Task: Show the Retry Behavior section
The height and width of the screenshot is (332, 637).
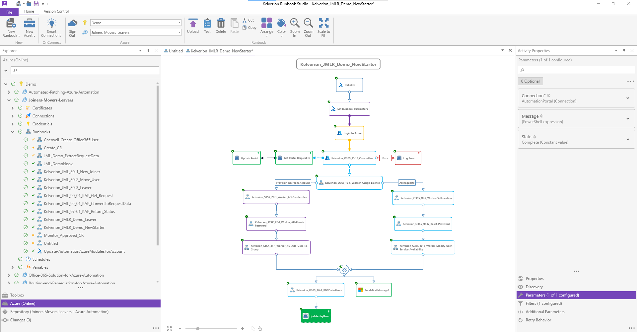Action: [576, 320]
